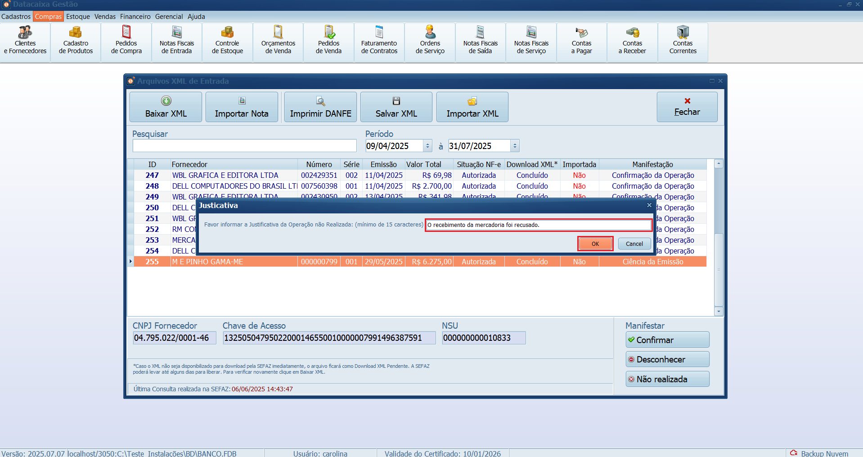Click Imprimir DANFE button
Screen dimensions: 863x457
pyautogui.click(x=320, y=107)
